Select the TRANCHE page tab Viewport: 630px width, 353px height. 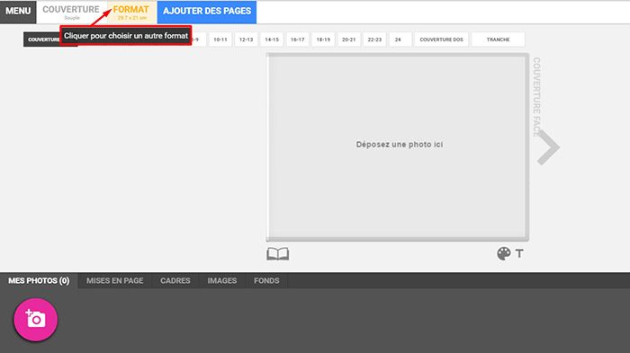coord(498,40)
